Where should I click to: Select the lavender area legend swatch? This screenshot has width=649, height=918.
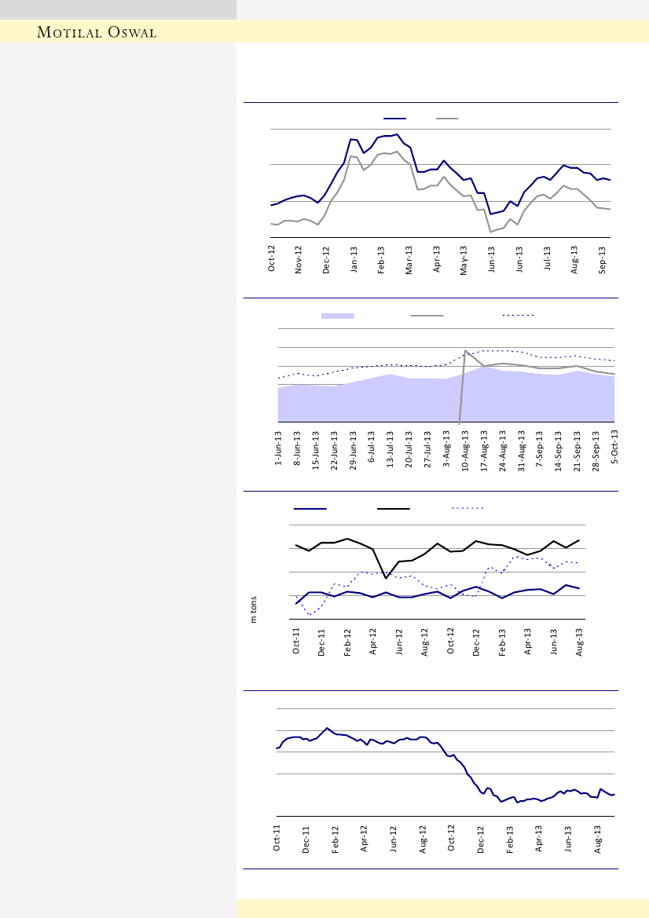(x=338, y=315)
